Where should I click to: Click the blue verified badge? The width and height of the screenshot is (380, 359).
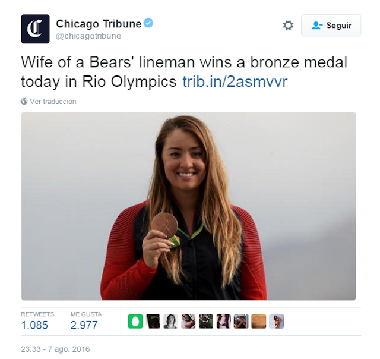pyautogui.click(x=148, y=23)
